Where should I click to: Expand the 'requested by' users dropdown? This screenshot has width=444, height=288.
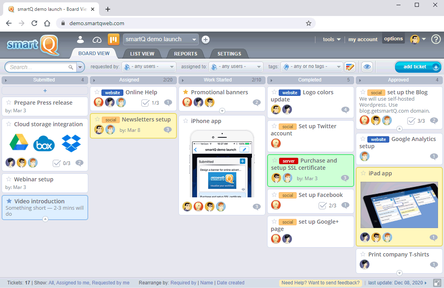pos(149,67)
